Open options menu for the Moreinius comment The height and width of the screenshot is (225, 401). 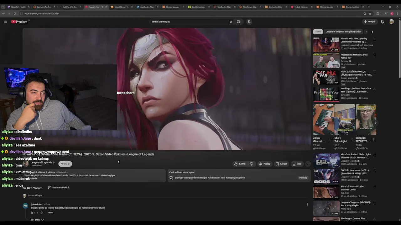point(307,204)
